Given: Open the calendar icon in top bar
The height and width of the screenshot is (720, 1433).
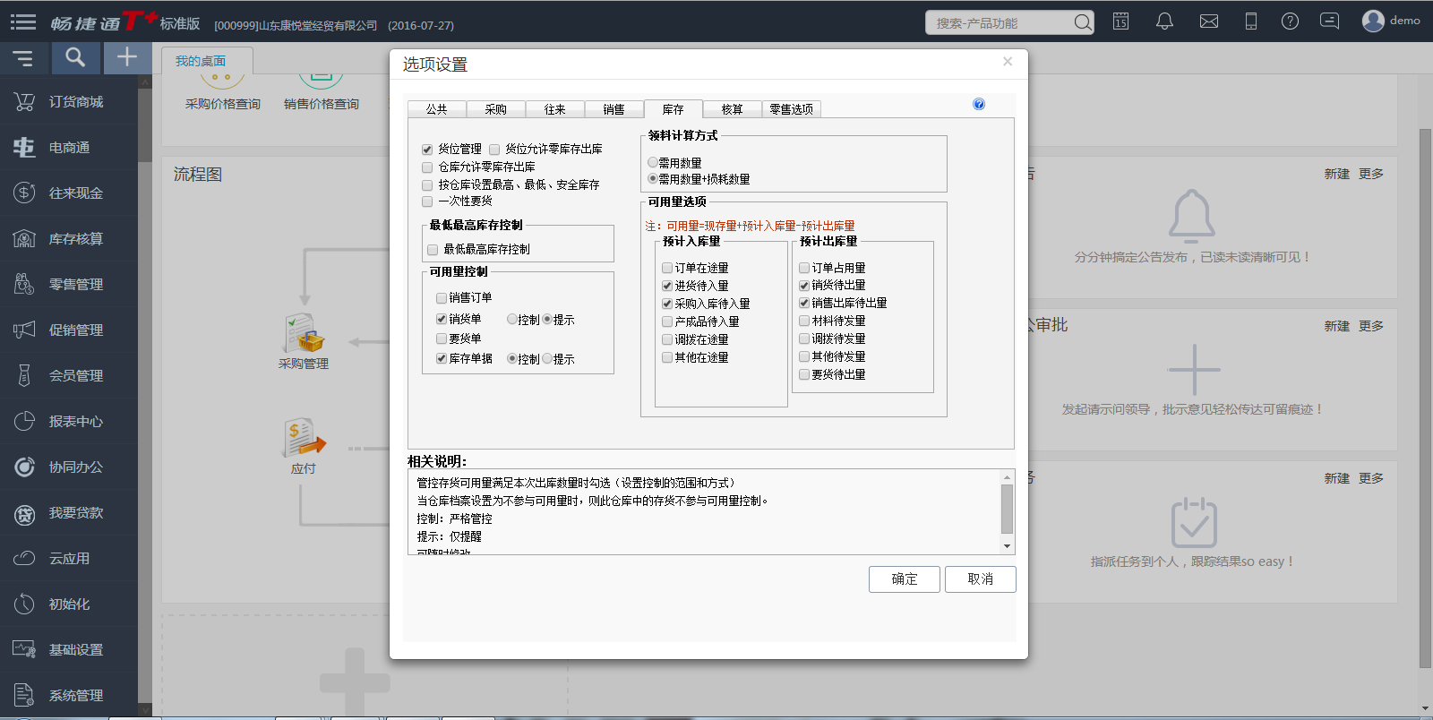Looking at the screenshot, I should 1120,21.
